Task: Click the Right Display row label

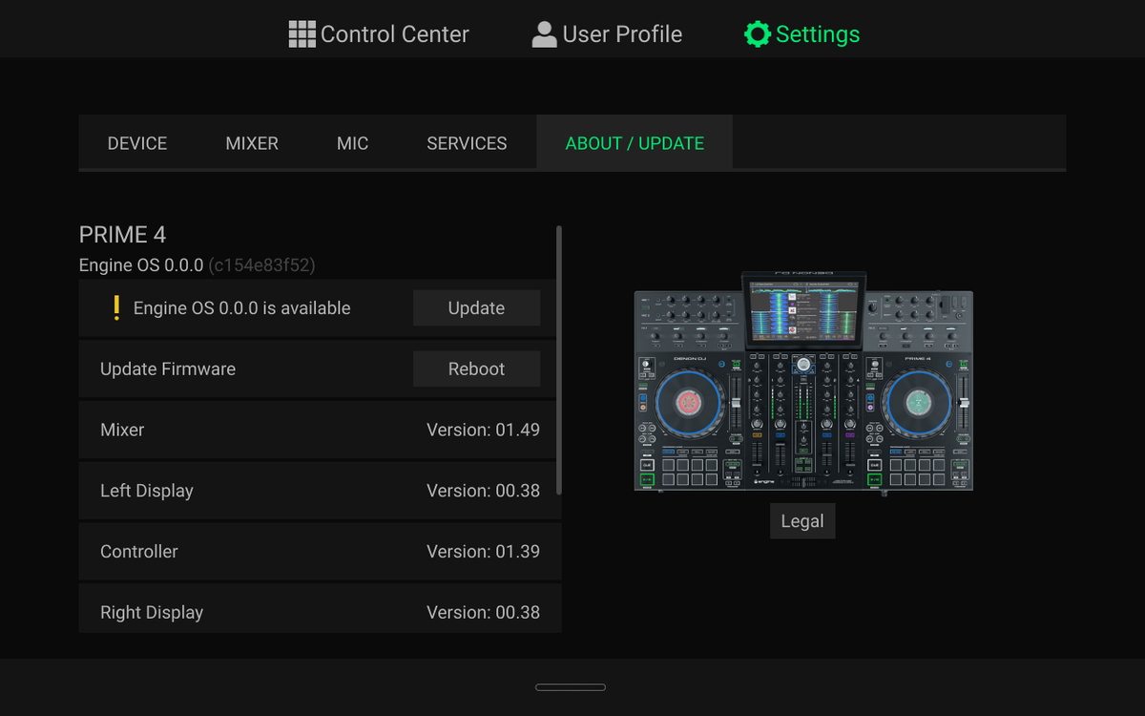Action: (152, 613)
